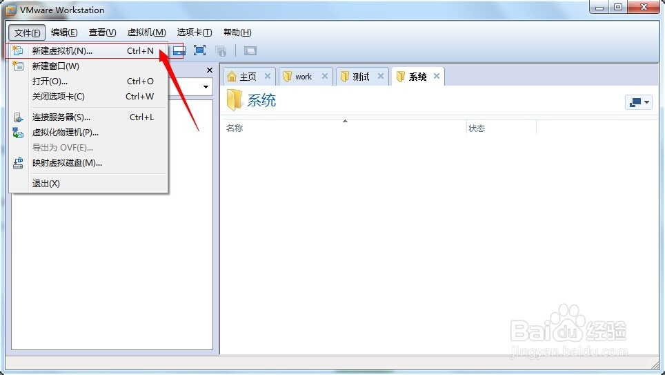Choose 退出(X) to exit
Image resolution: width=665 pixels, height=375 pixels.
(88, 184)
